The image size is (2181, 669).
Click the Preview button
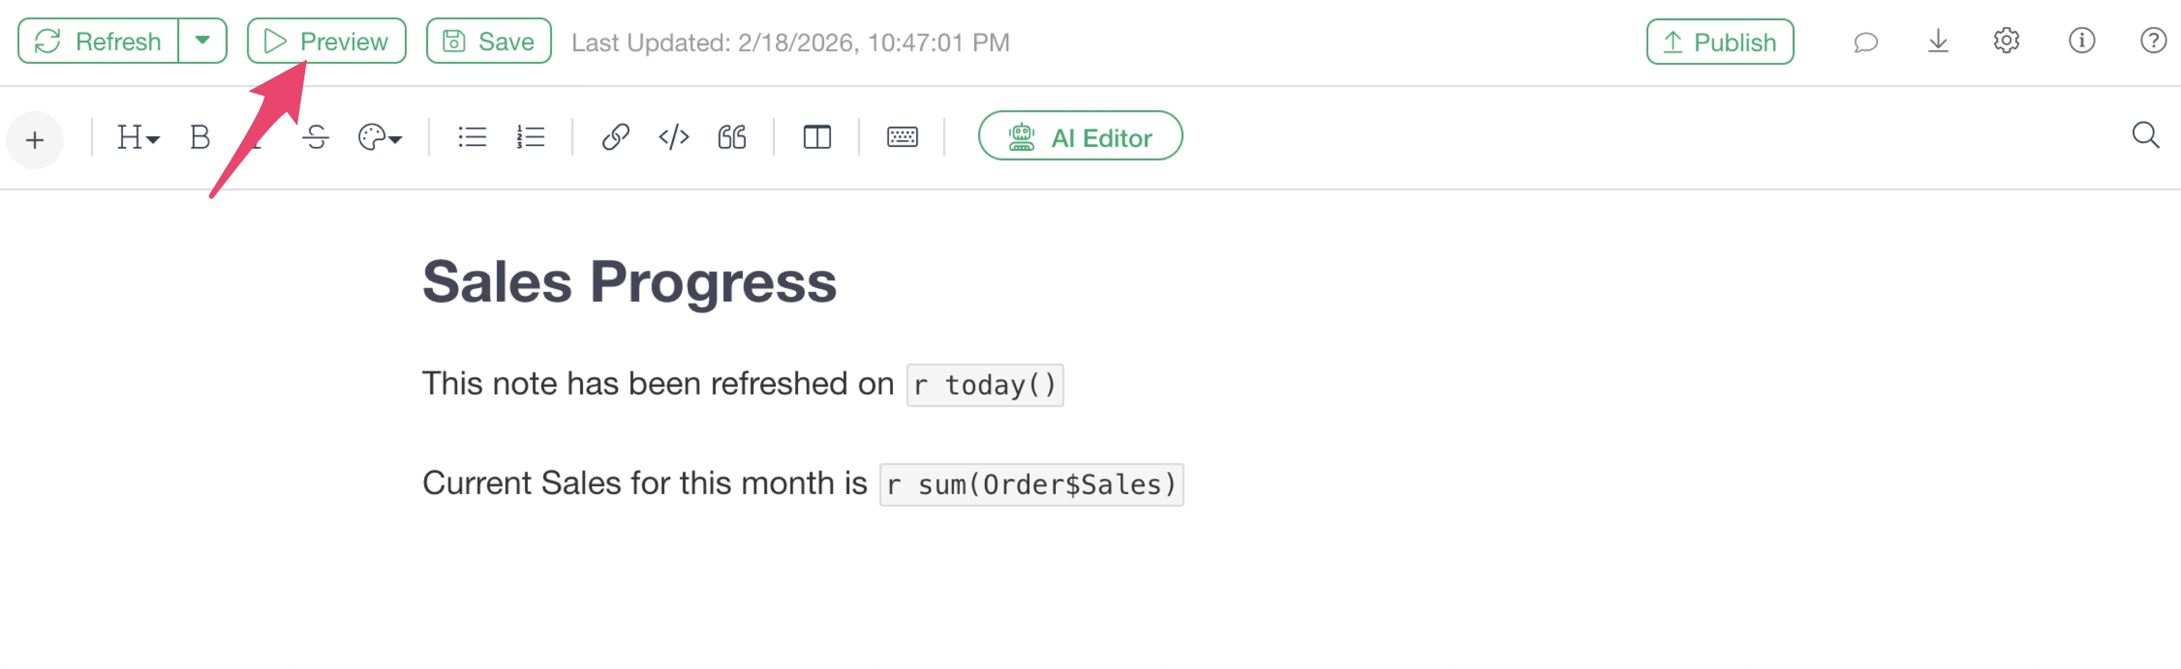(326, 41)
